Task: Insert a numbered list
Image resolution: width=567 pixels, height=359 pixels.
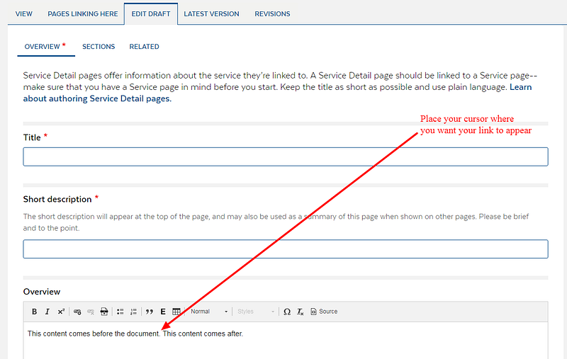Action: click(x=133, y=312)
